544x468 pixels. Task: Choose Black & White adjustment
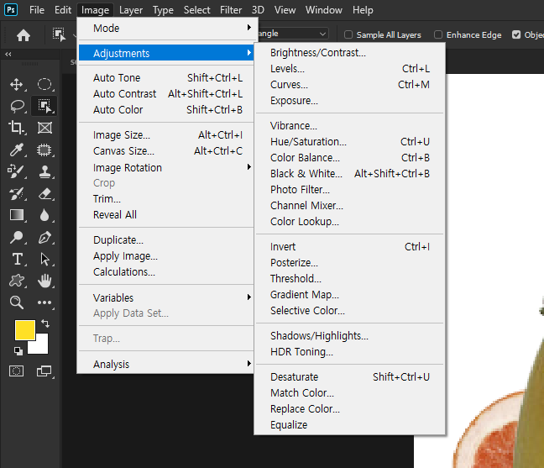[350, 174]
